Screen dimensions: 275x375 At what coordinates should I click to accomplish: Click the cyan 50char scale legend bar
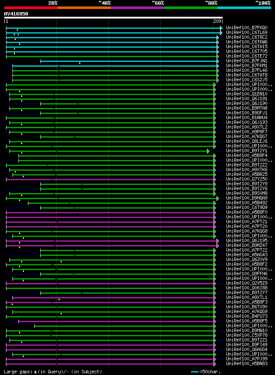195,372
